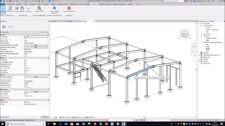This screenshot has width=225, height=126.
Task: Expand the Floor Plans node
Action: click(201, 34)
